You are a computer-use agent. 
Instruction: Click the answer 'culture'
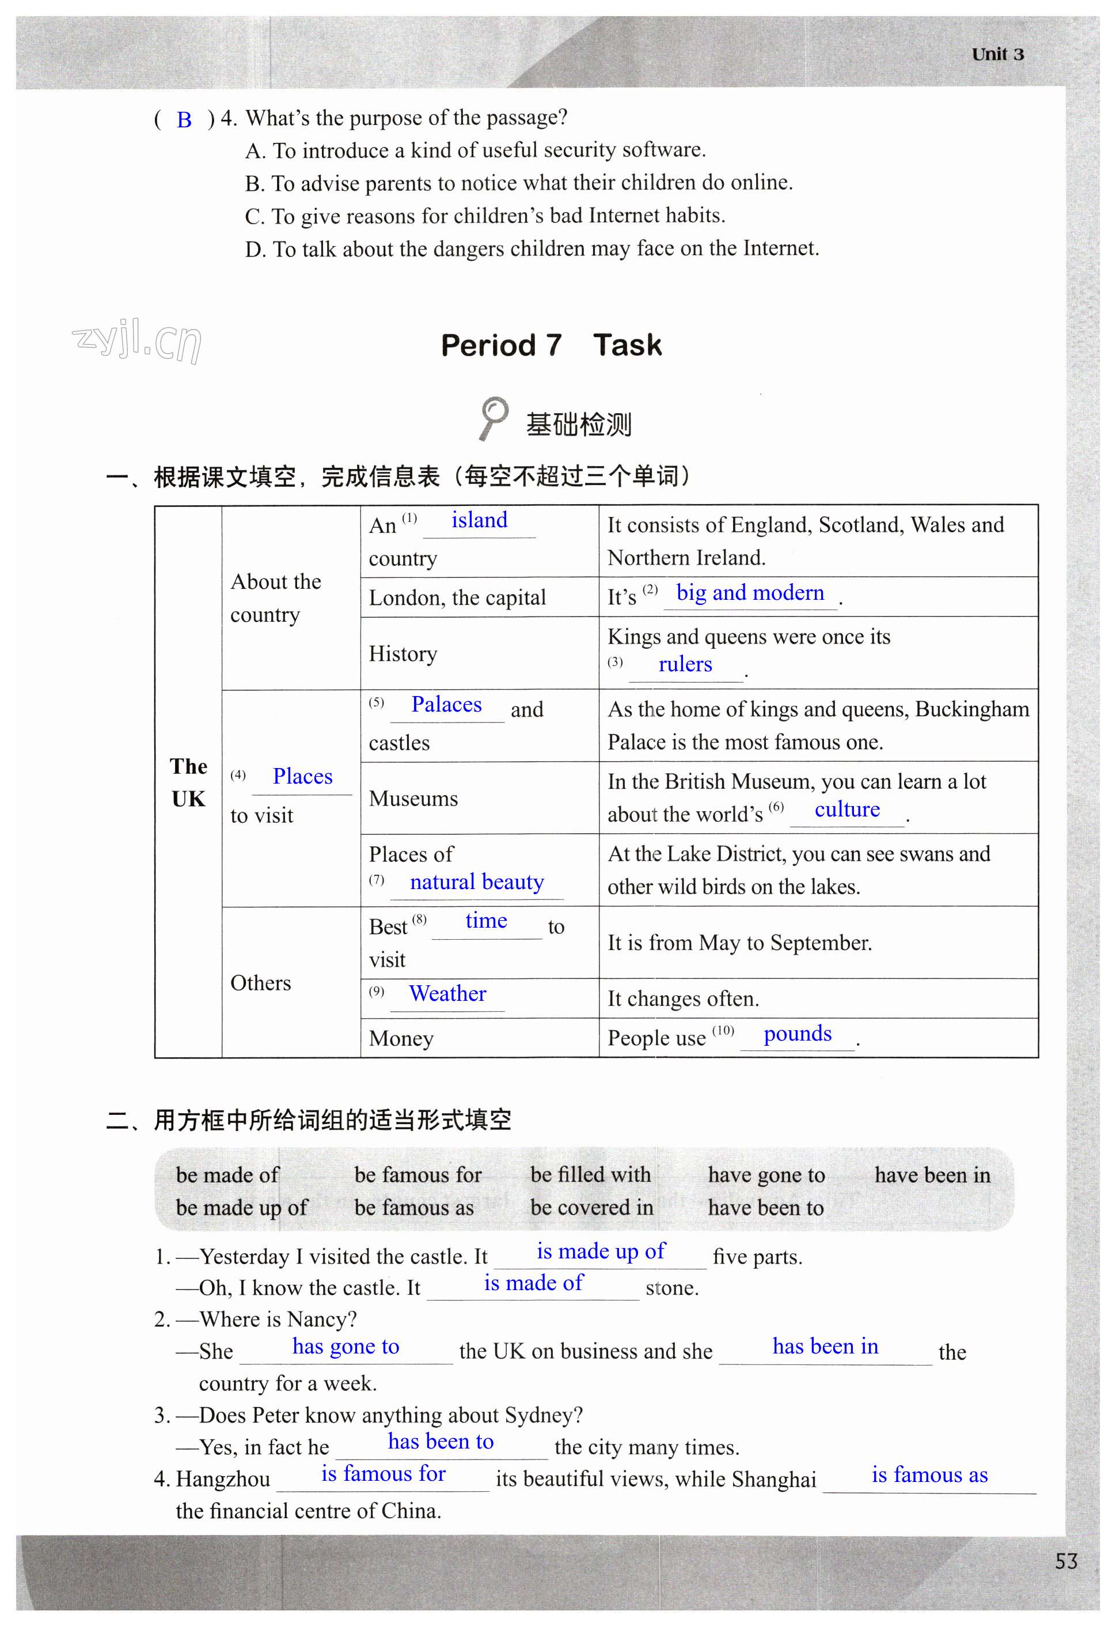click(847, 810)
